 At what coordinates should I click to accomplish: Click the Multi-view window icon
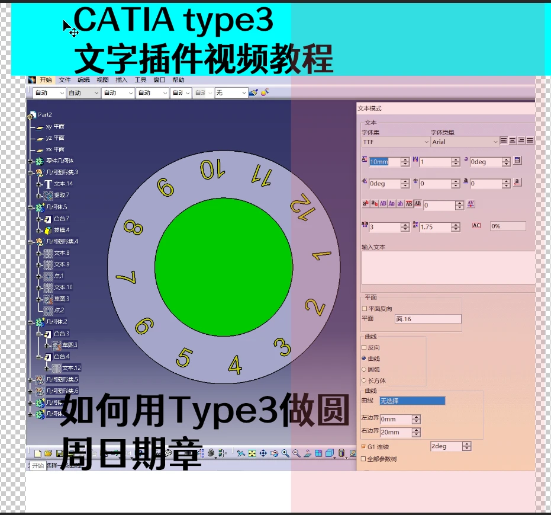tap(318, 453)
